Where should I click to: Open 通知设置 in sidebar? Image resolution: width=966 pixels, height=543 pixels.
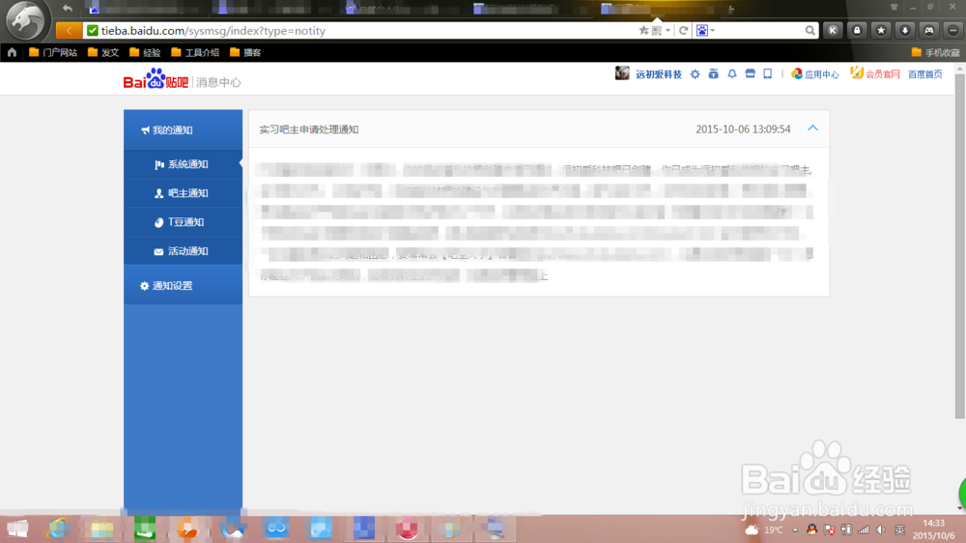pos(183,285)
